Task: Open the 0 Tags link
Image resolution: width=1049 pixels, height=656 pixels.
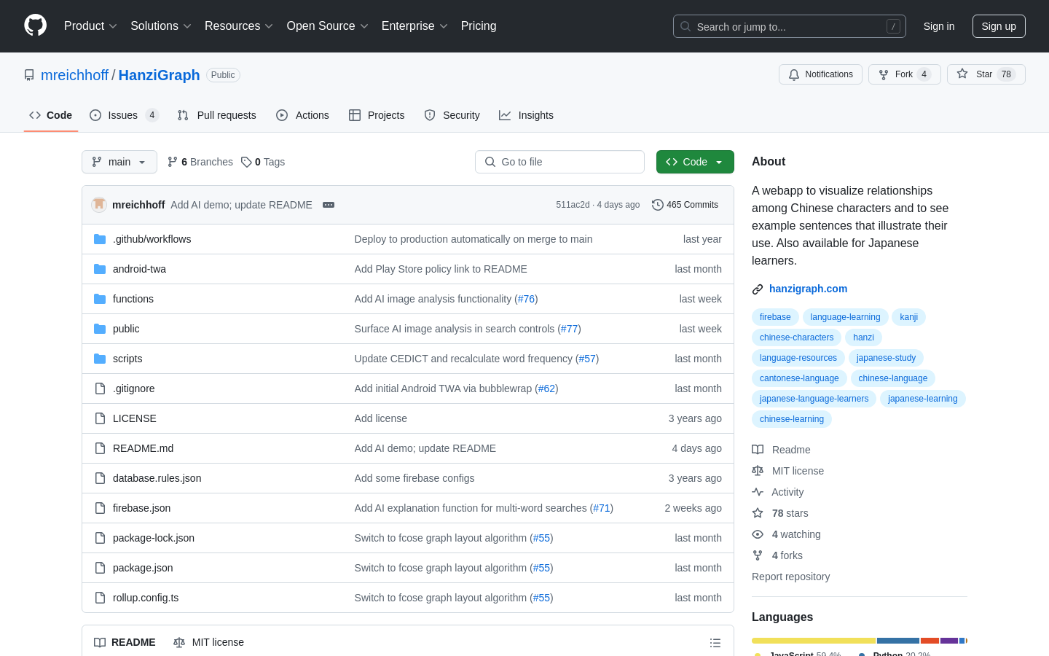Action: tap(263, 162)
